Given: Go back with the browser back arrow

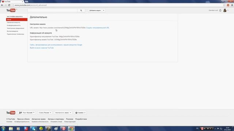Looking at the screenshot, I should 2,5.
